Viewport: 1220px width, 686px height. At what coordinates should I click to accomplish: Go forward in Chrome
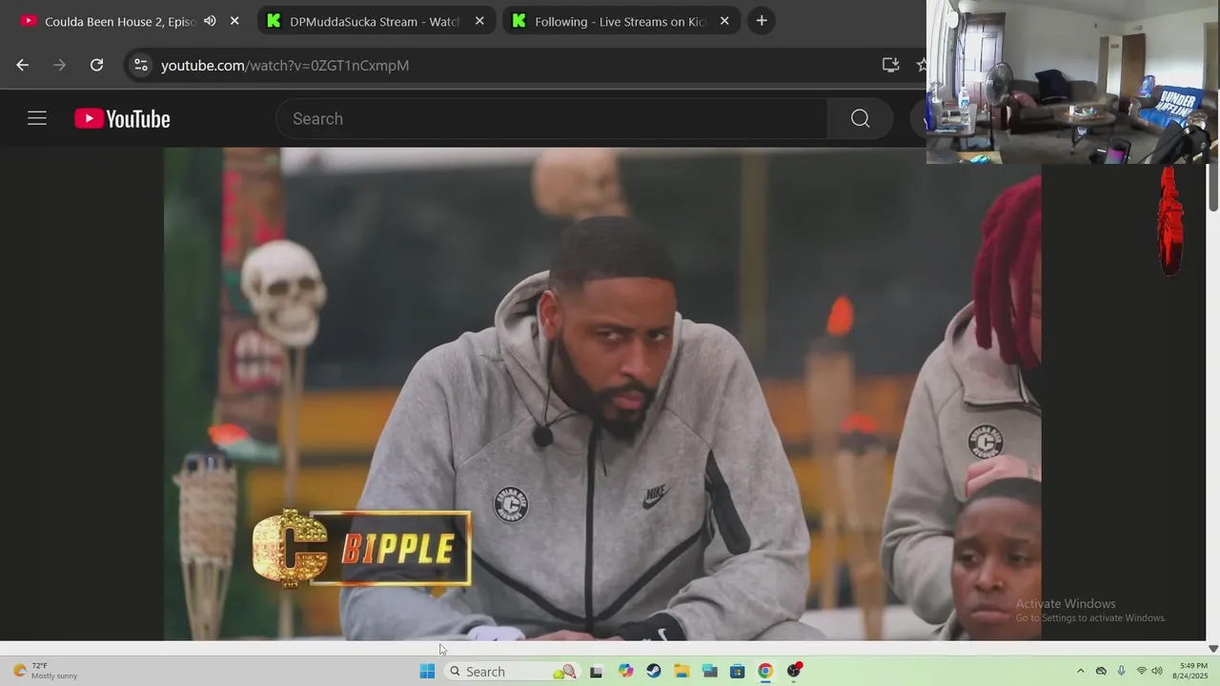click(60, 65)
